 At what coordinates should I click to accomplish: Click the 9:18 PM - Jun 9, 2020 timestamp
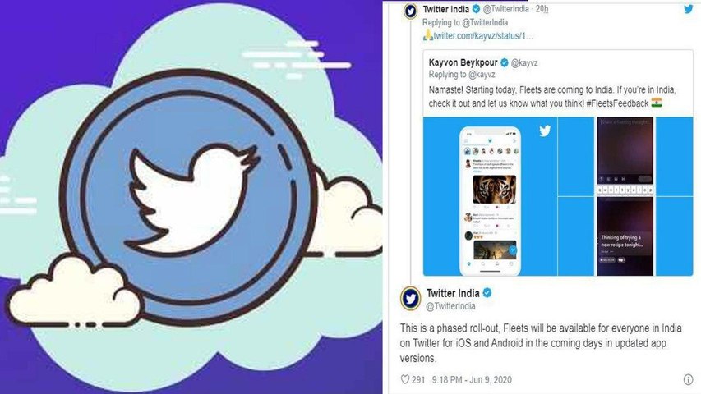tap(472, 380)
